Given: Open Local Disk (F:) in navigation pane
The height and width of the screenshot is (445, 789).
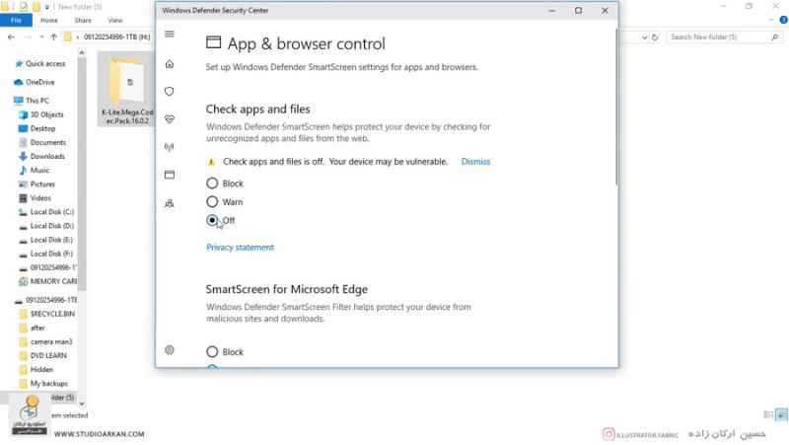Looking at the screenshot, I should click(45, 254).
